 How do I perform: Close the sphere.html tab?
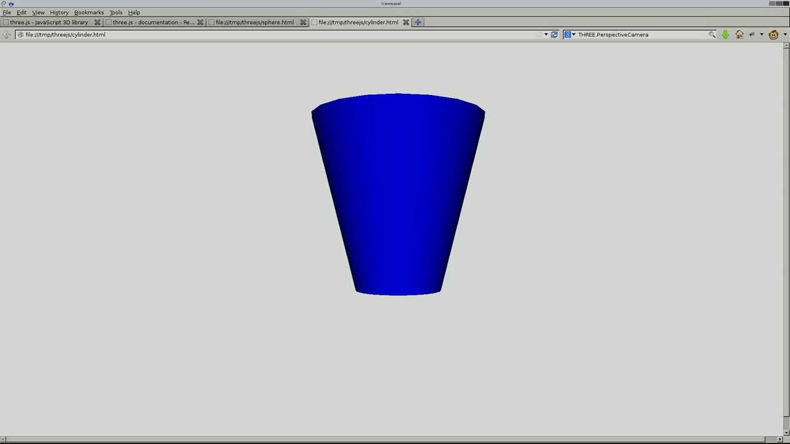(303, 22)
